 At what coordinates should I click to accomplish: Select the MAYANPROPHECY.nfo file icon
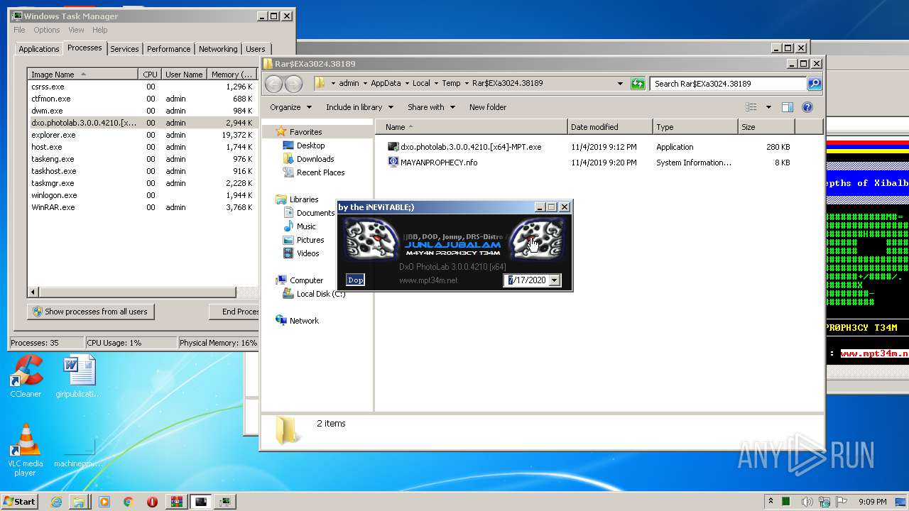pyautogui.click(x=393, y=162)
